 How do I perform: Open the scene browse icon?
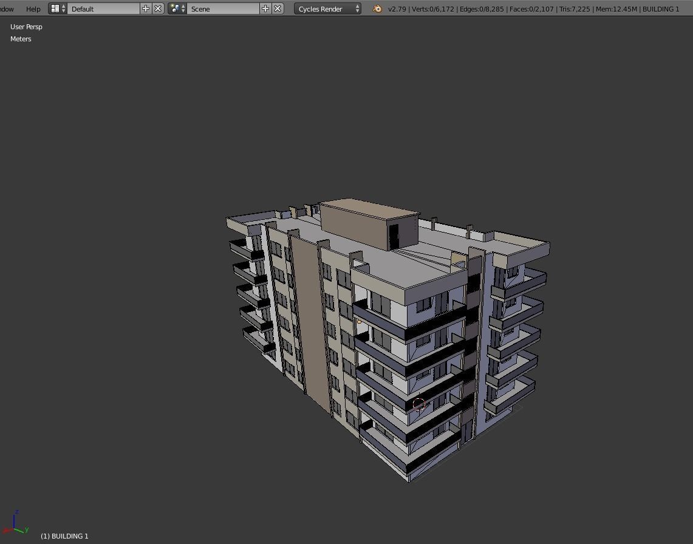point(177,8)
